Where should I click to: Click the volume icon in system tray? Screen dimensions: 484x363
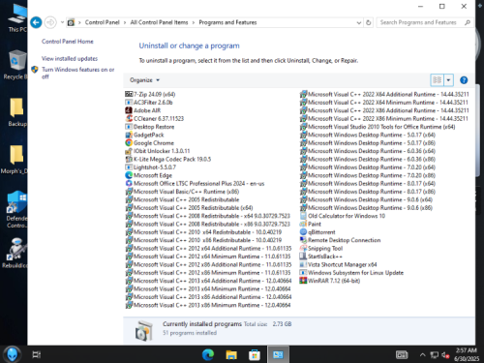coord(445,355)
